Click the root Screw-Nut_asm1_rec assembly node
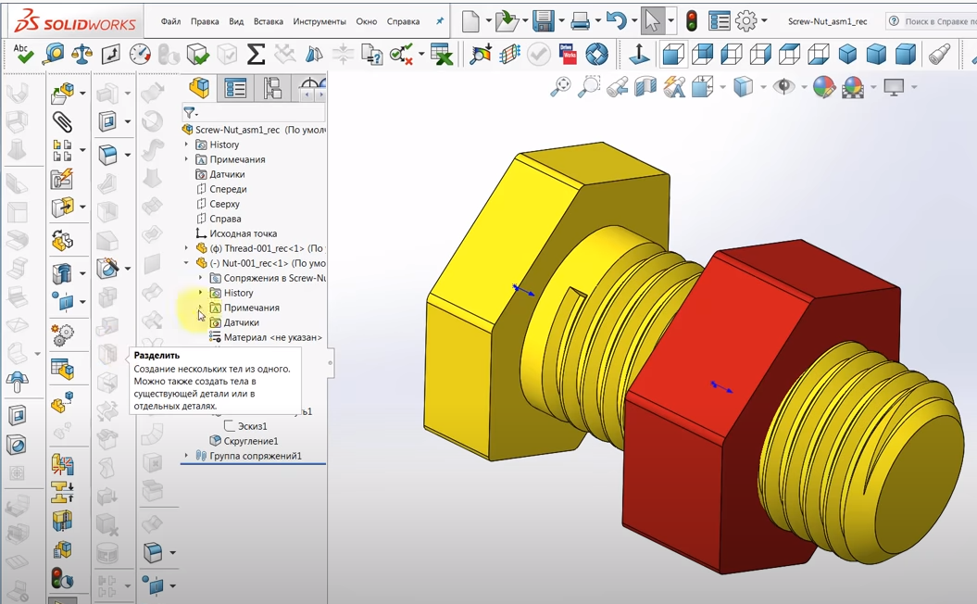The width and height of the screenshot is (977, 604). pos(237,130)
